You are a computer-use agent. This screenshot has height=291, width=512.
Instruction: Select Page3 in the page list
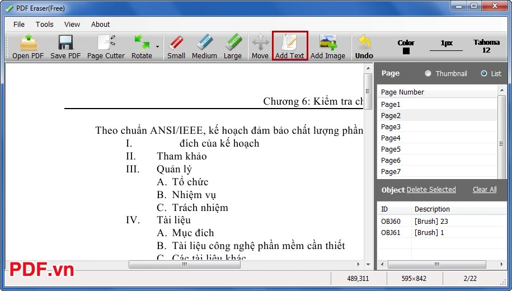(437, 126)
